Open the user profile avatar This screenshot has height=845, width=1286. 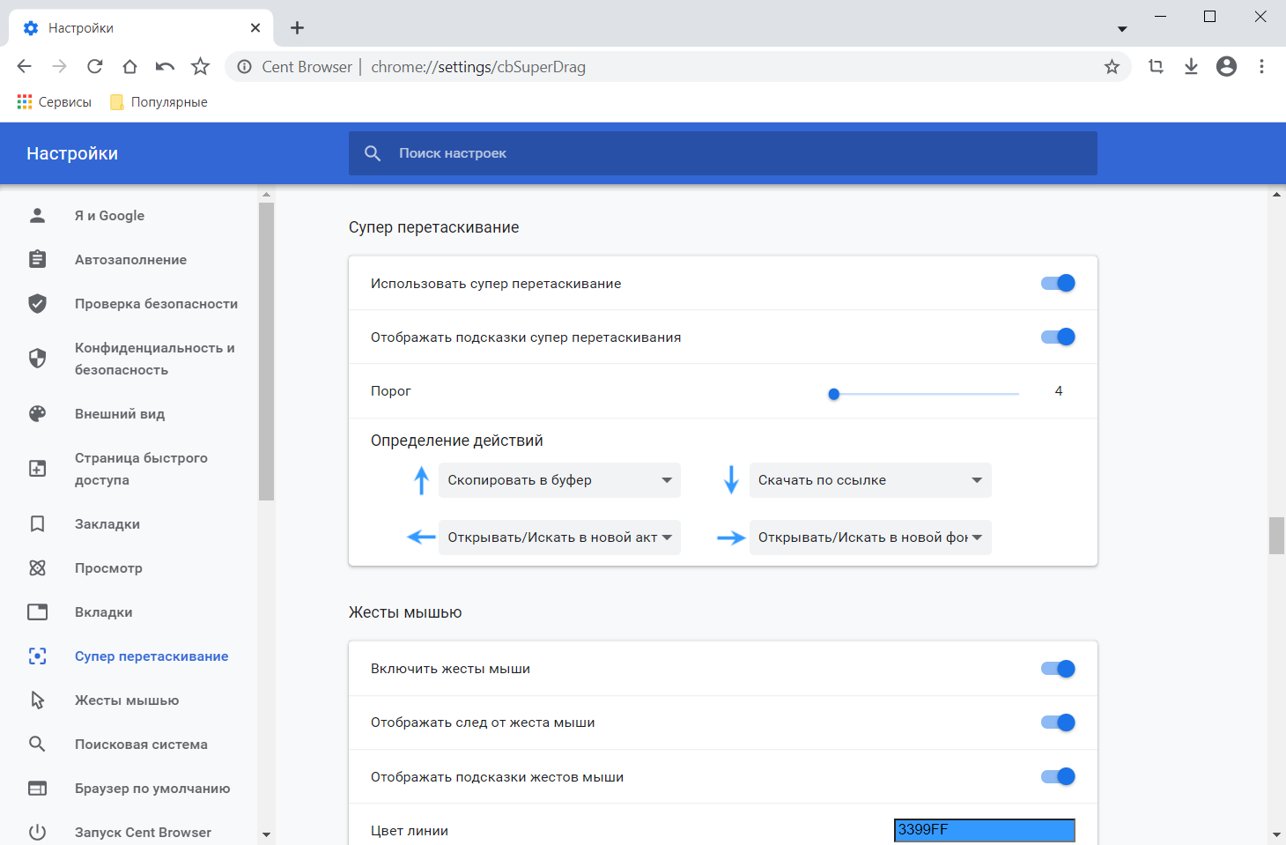coord(1226,66)
